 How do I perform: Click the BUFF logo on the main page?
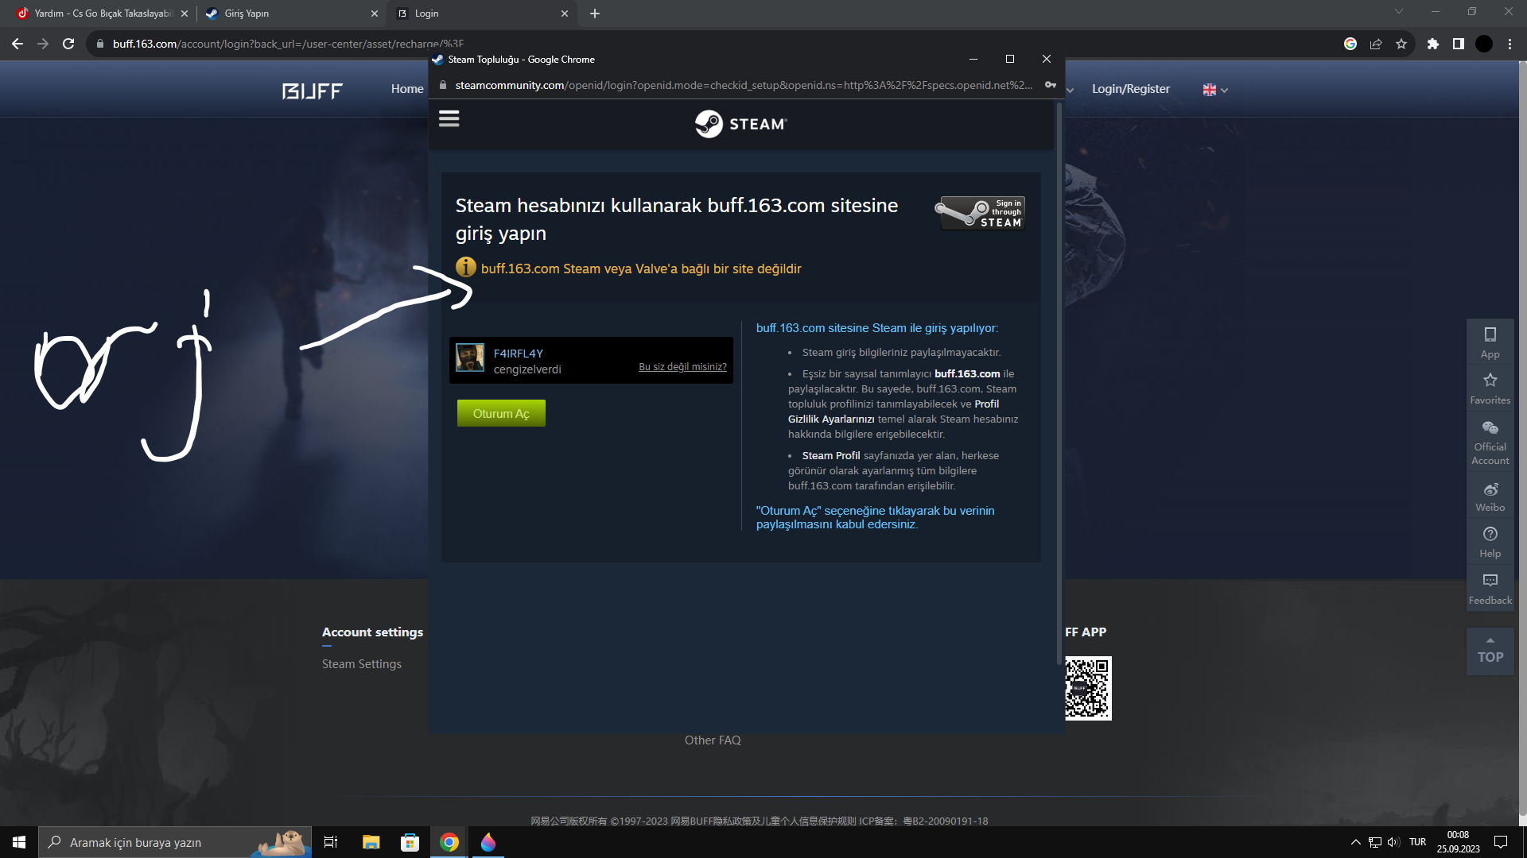tap(313, 91)
